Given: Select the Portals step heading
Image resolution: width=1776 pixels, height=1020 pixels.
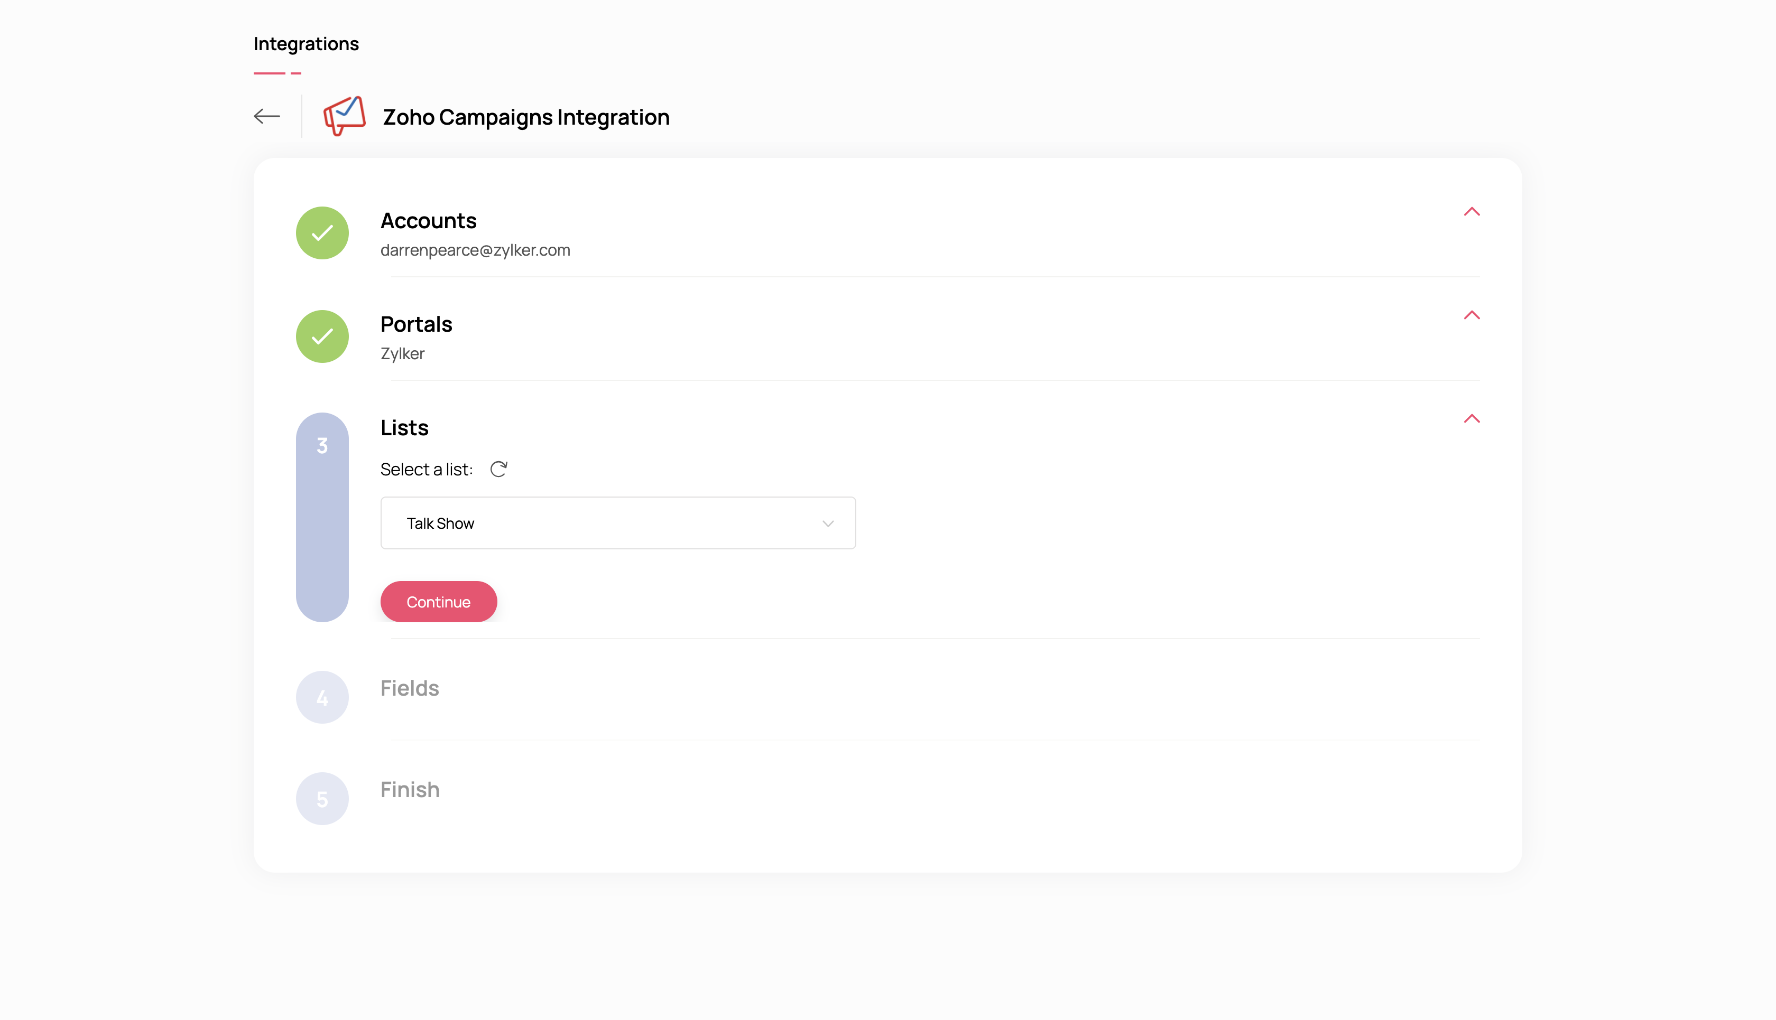Looking at the screenshot, I should click(417, 325).
